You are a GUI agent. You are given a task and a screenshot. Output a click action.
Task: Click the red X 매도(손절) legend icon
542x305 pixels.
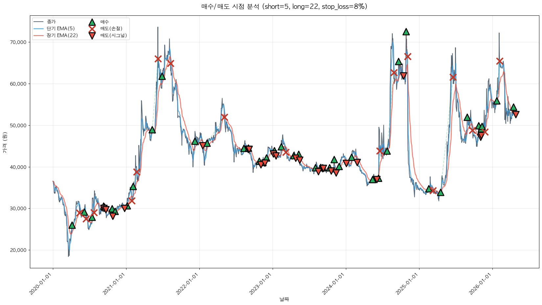[x=92, y=29]
